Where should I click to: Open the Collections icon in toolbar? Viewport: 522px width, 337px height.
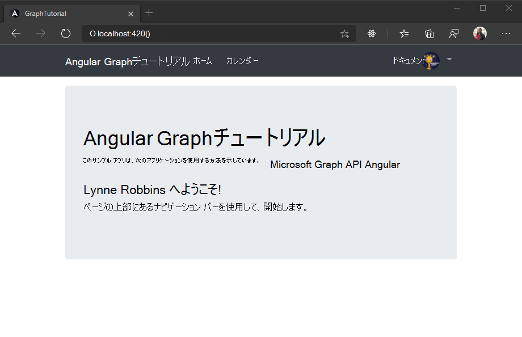429,33
